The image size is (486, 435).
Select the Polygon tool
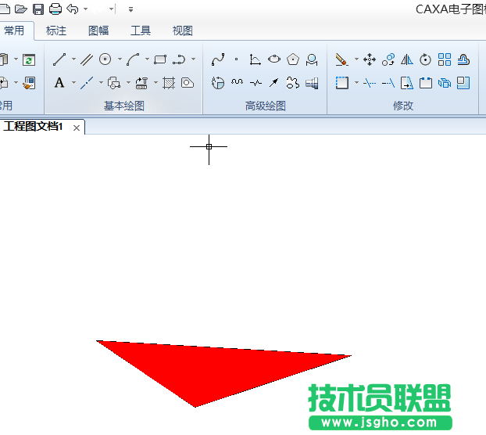pos(293,59)
